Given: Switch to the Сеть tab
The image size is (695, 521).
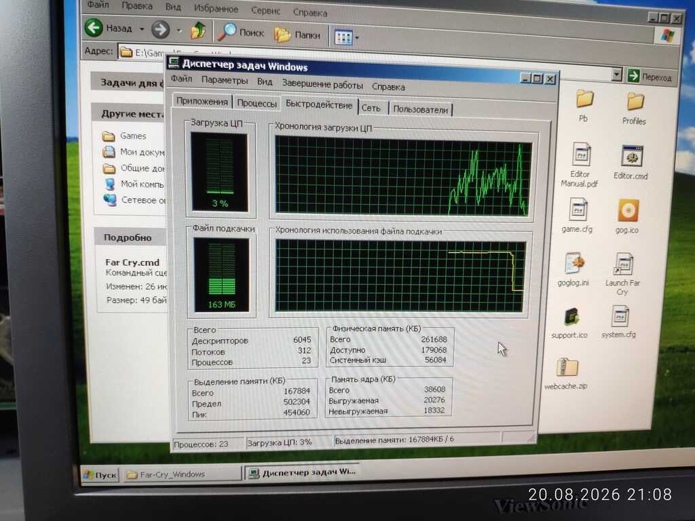Looking at the screenshot, I should (x=371, y=108).
